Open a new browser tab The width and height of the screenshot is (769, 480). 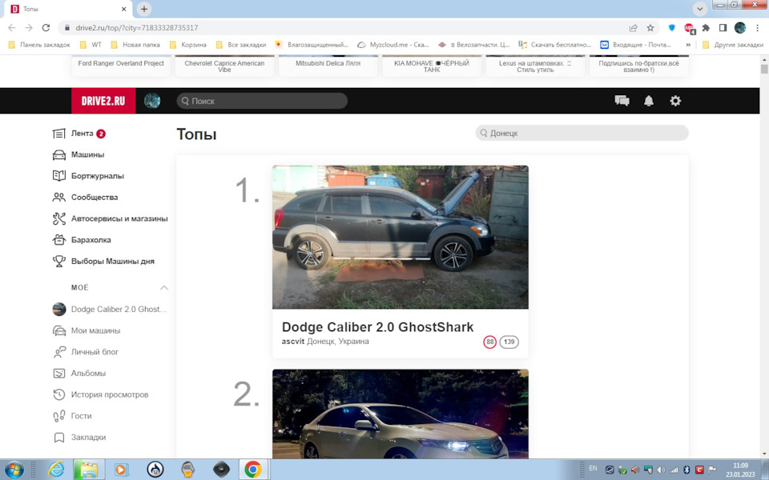pyautogui.click(x=143, y=9)
